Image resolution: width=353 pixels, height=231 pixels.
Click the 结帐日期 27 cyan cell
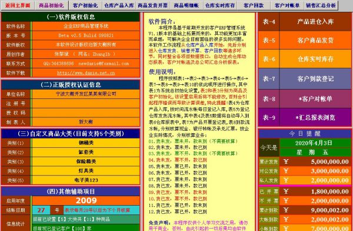click(x=41, y=210)
